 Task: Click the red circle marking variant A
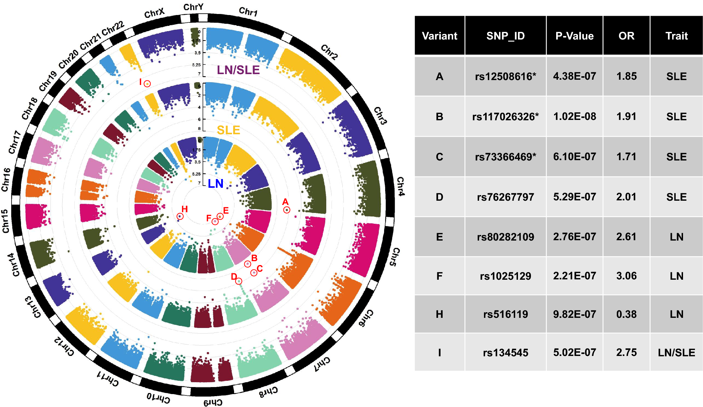[287, 210]
